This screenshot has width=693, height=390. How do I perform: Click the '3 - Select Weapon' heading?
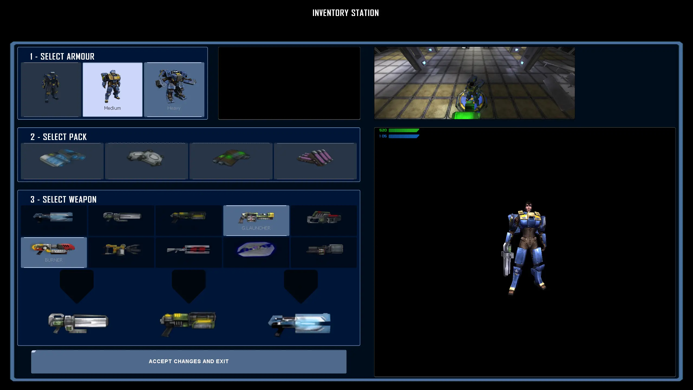63,200
